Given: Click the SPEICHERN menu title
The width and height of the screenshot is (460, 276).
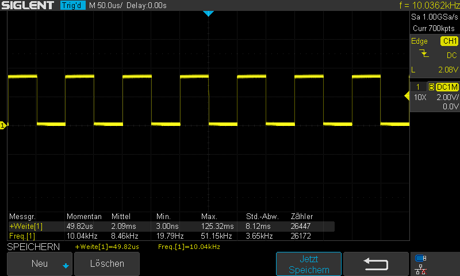Looking at the screenshot, I should click(33, 247).
